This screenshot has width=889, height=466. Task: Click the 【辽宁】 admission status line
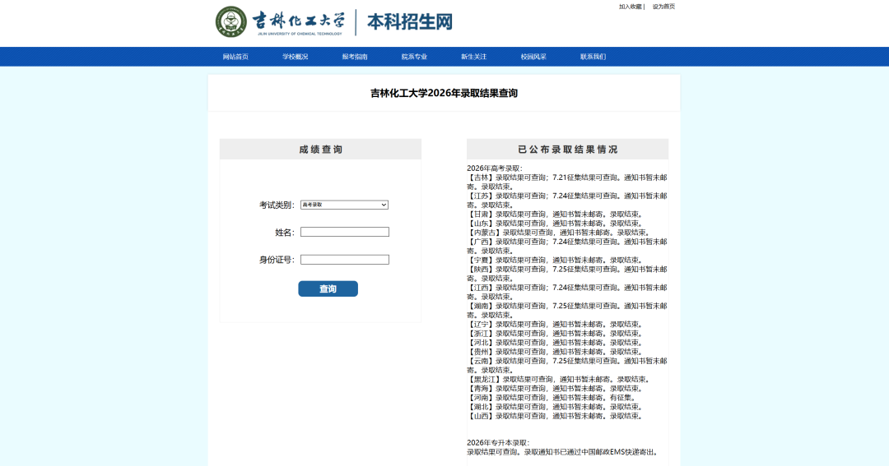point(556,325)
